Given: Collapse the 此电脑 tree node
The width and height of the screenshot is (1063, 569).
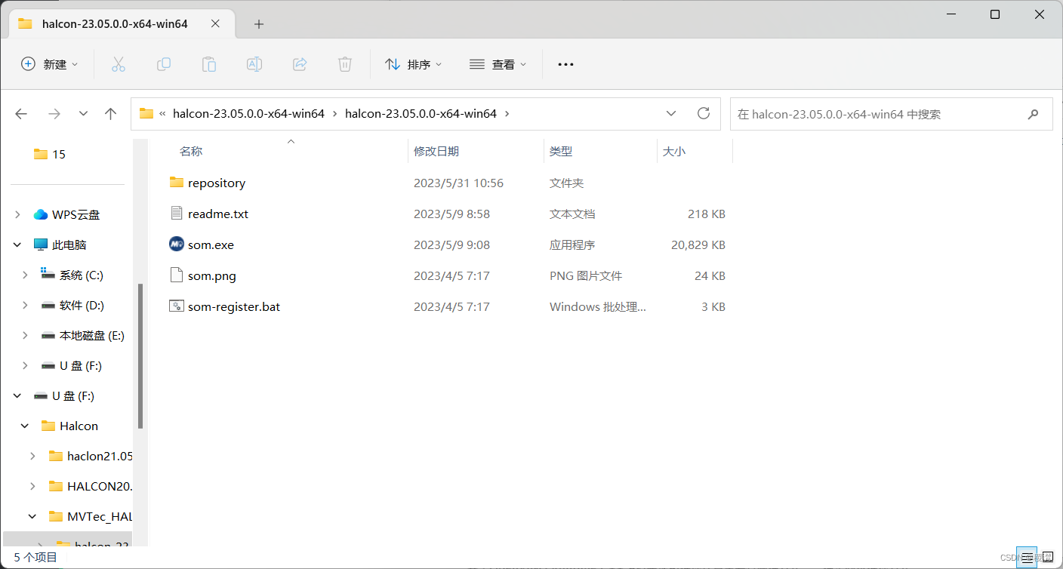Looking at the screenshot, I should (18, 245).
